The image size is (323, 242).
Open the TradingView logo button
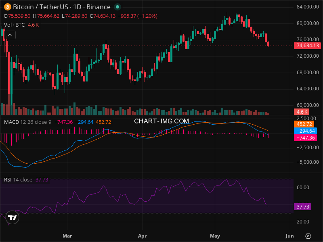tap(13, 217)
